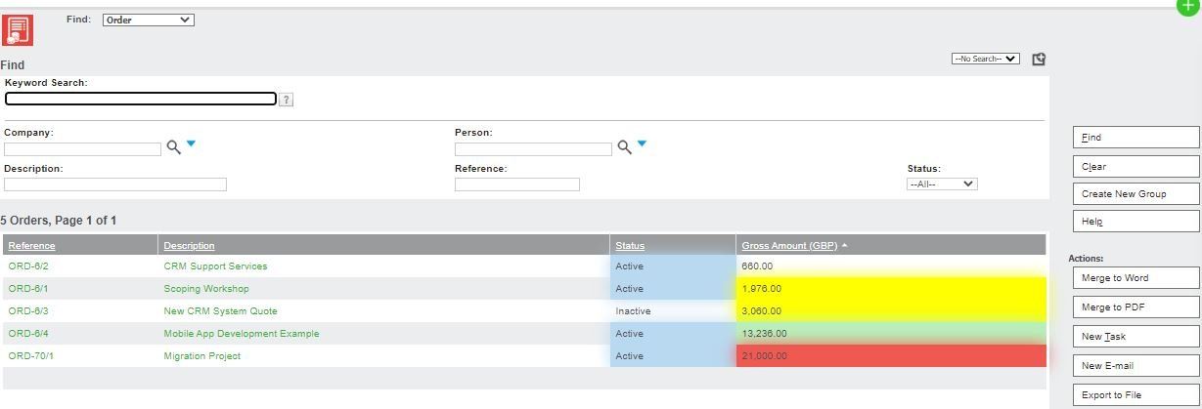Screen dimensions: 1202x409
Task: Open the Status --All-- dropdown
Action: tap(942, 184)
